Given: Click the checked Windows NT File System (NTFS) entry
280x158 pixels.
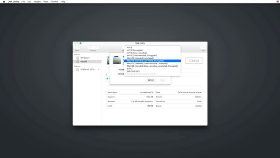Looking at the screenshot, I should pos(152,74).
